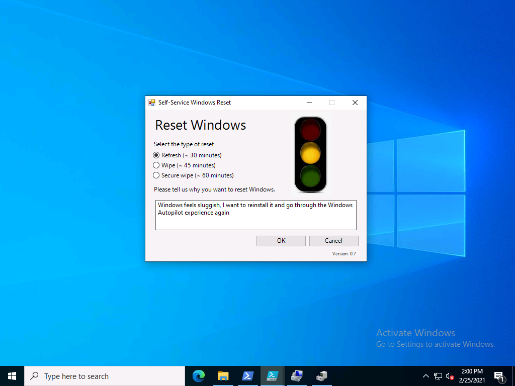Confirm reset with the OK button
This screenshot has height=386, width=515.
pos(281,241)
